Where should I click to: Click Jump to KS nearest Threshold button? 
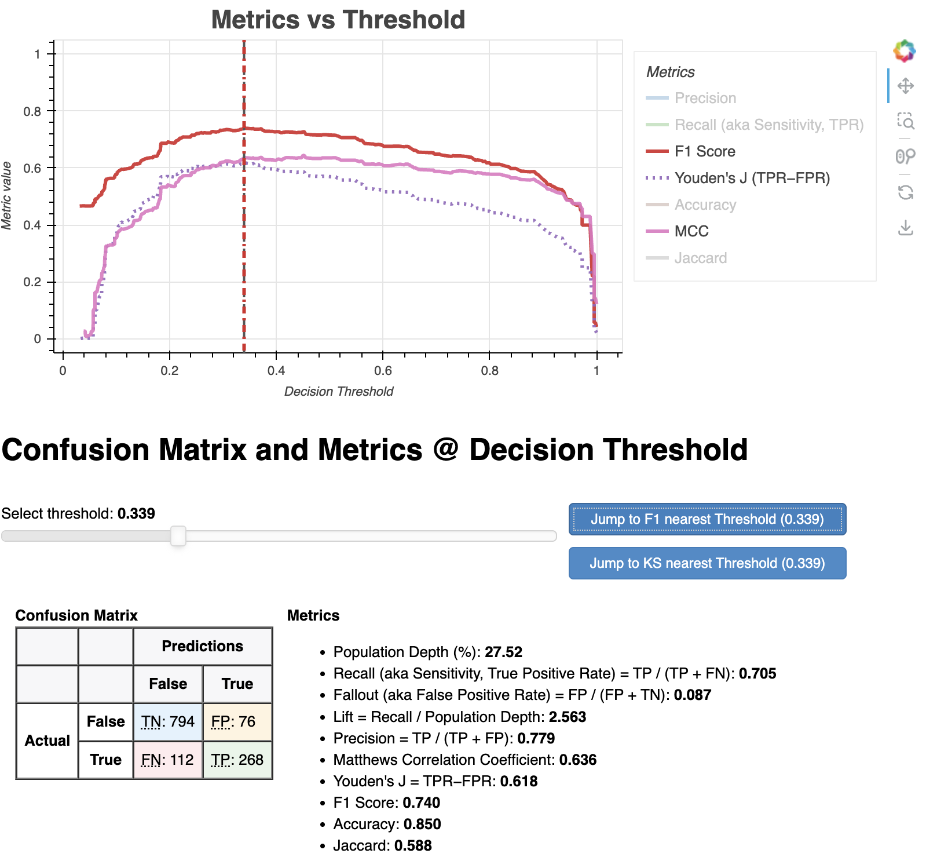point(707,563)
